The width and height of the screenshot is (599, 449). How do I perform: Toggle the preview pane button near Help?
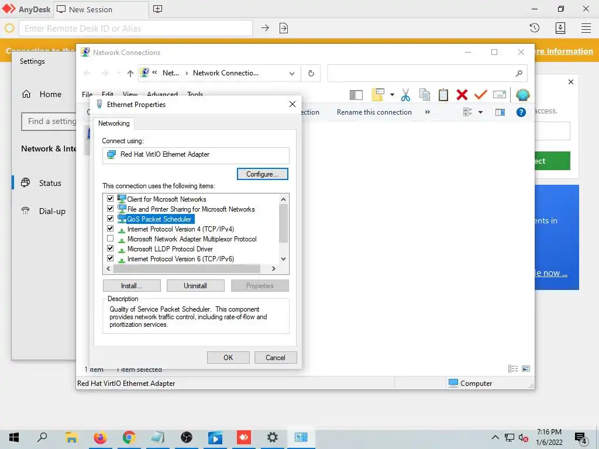(x=500, y=112)
